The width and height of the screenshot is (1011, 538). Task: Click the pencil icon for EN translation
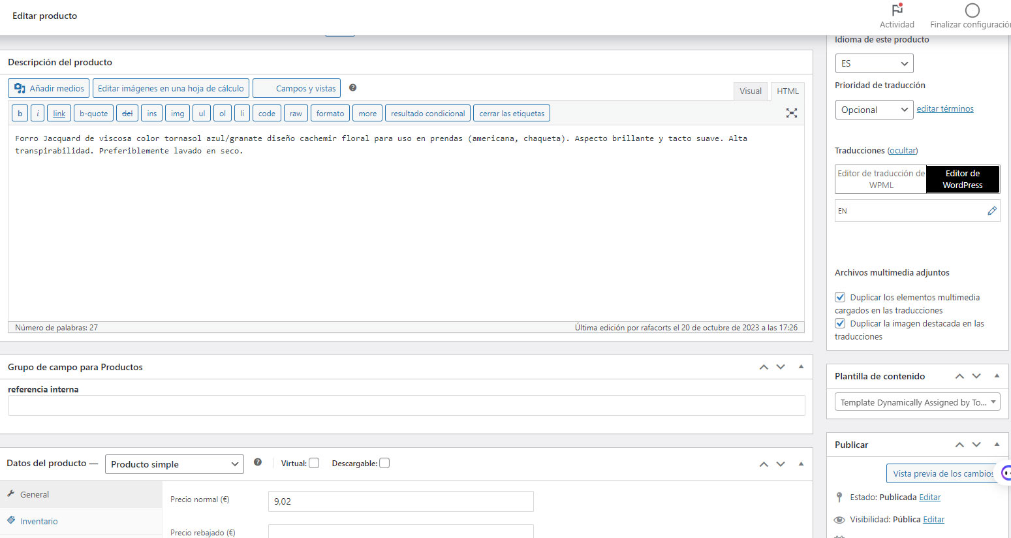tap(991, 211)
